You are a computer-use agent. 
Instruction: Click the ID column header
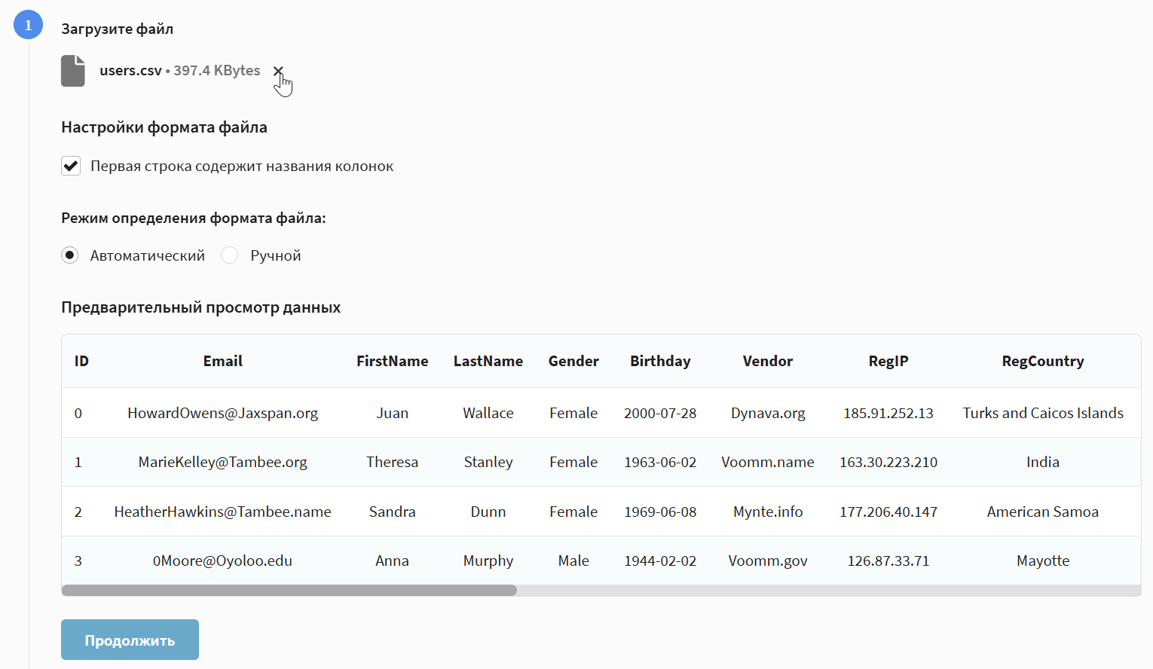pos(81,361)
